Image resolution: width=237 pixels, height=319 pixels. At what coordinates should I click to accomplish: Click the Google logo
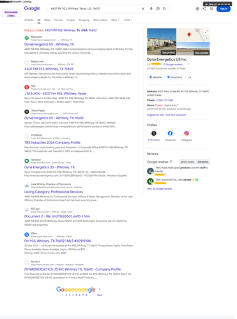click(32, 8)
